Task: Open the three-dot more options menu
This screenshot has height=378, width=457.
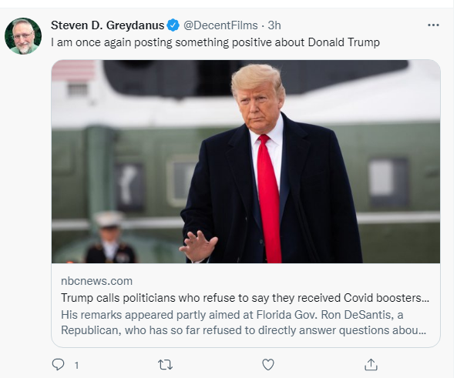Action: [x=433, y=25]
